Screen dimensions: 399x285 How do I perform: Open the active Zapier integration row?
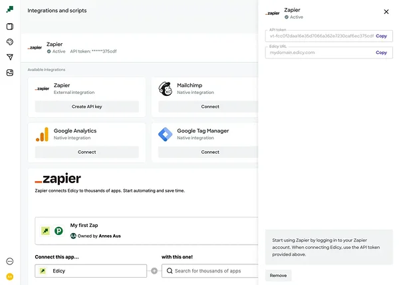tap(139, 48)
